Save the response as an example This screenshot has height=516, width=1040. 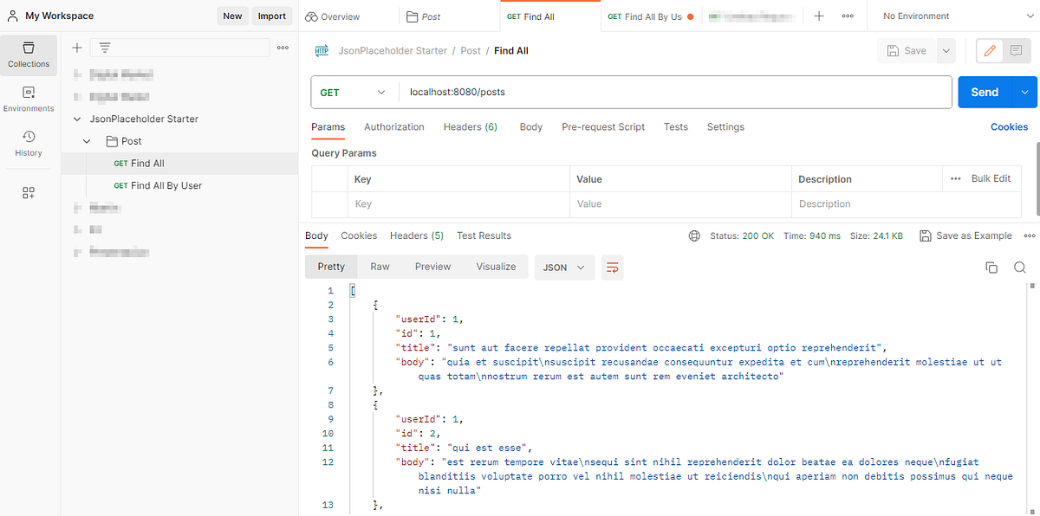tap(965, 235)
